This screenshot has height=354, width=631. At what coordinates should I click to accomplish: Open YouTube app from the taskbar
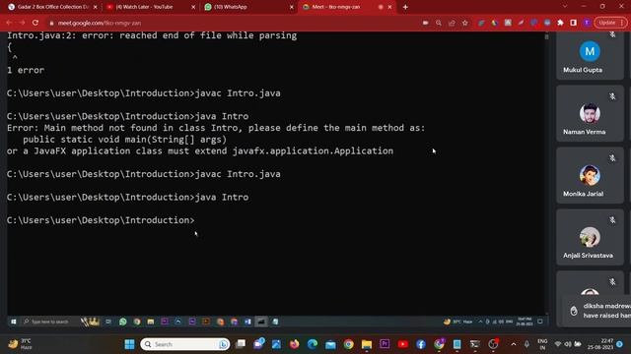click(403, 344)
